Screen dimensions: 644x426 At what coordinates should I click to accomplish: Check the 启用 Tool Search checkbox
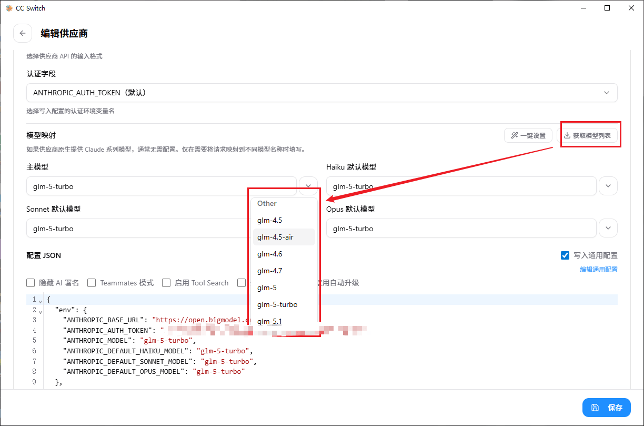pyautogui.click(x=166, y=283)
